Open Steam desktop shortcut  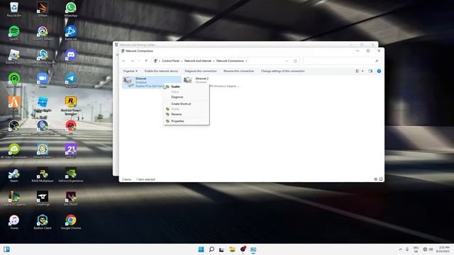tap(14, 175)
